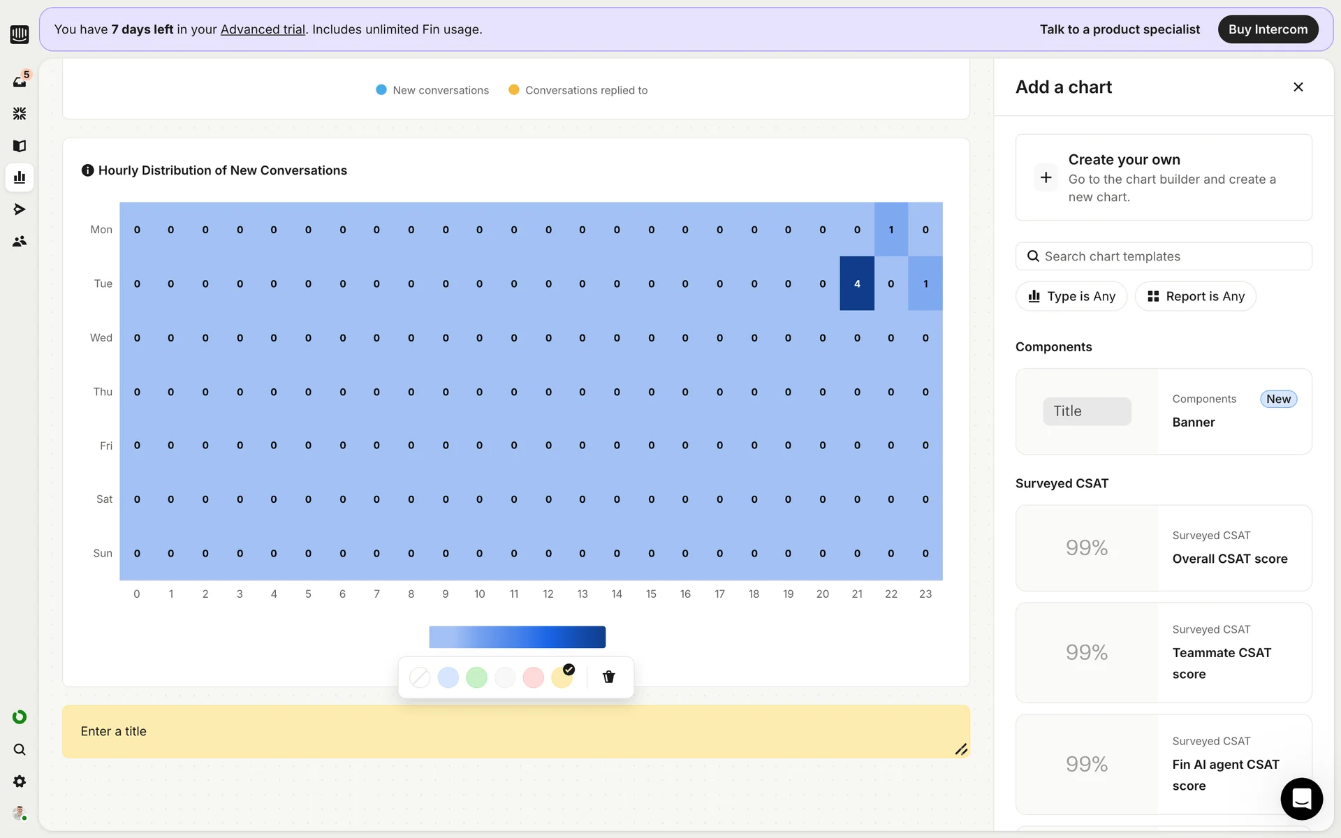Open the Inbox icon in sidebar
The height and width of the screenshot is (838, 1341).
(x=20, y=82)
